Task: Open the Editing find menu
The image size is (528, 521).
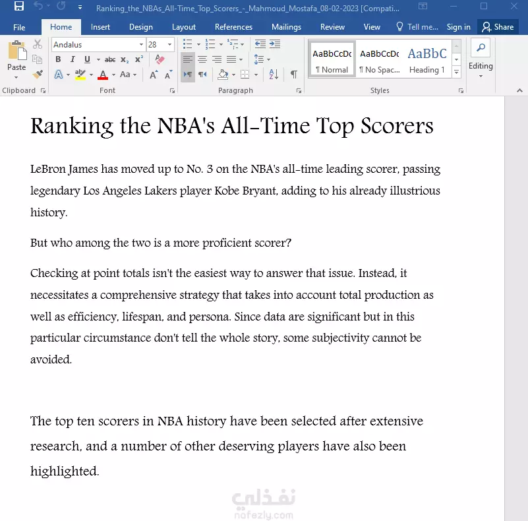Action: [x=481, y=59]
